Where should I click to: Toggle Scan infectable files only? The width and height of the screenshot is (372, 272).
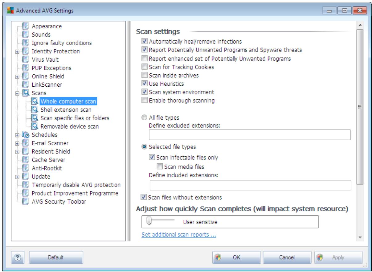tap(152, 157)
